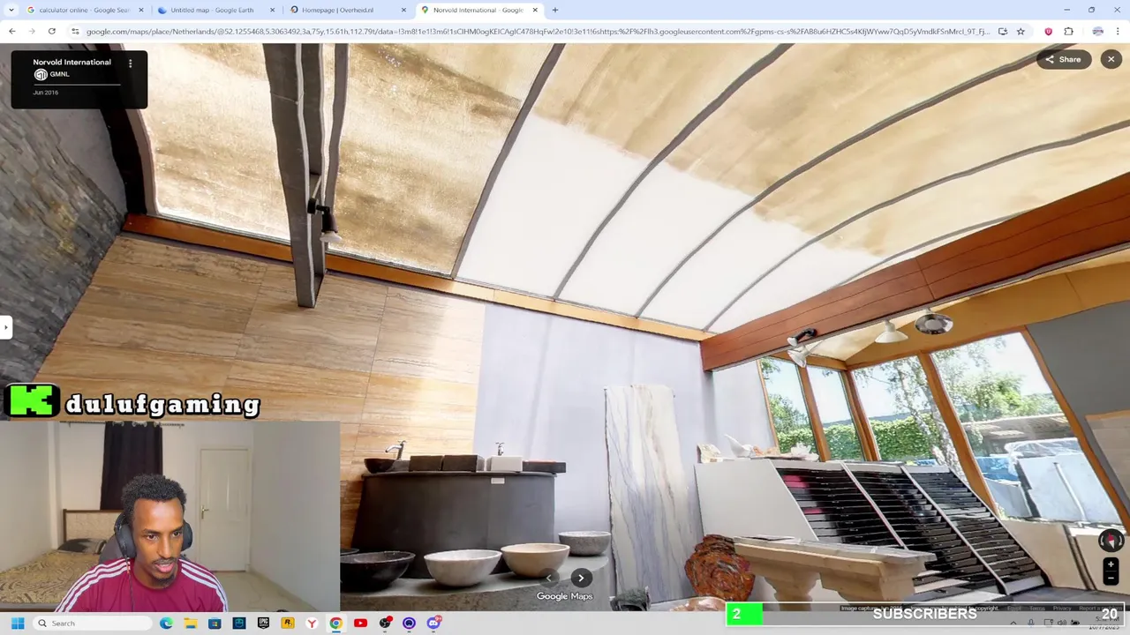Zoom in with the plus button
This screenshot has height=635, width=1130.
[x=1111, y=564]
